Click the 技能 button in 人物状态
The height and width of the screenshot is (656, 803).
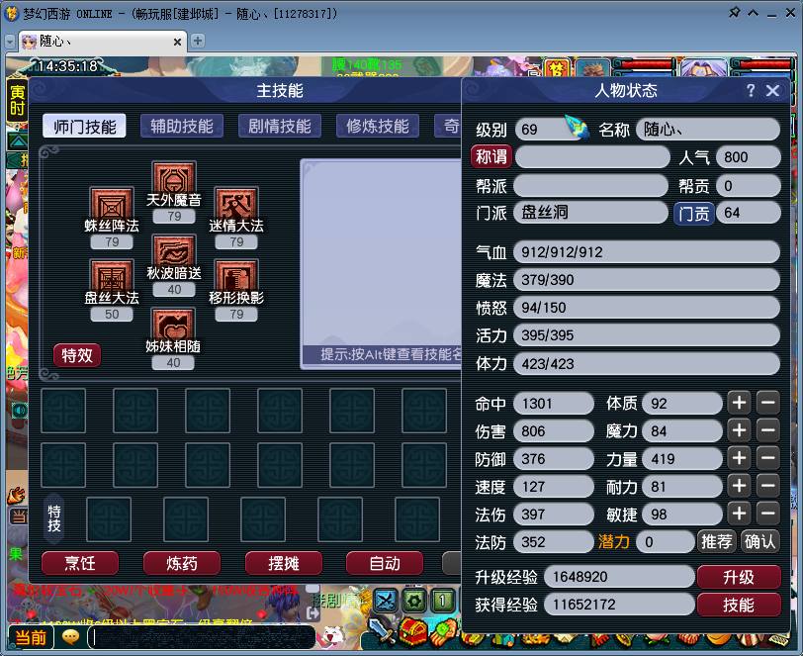click(x=739, y=605)
